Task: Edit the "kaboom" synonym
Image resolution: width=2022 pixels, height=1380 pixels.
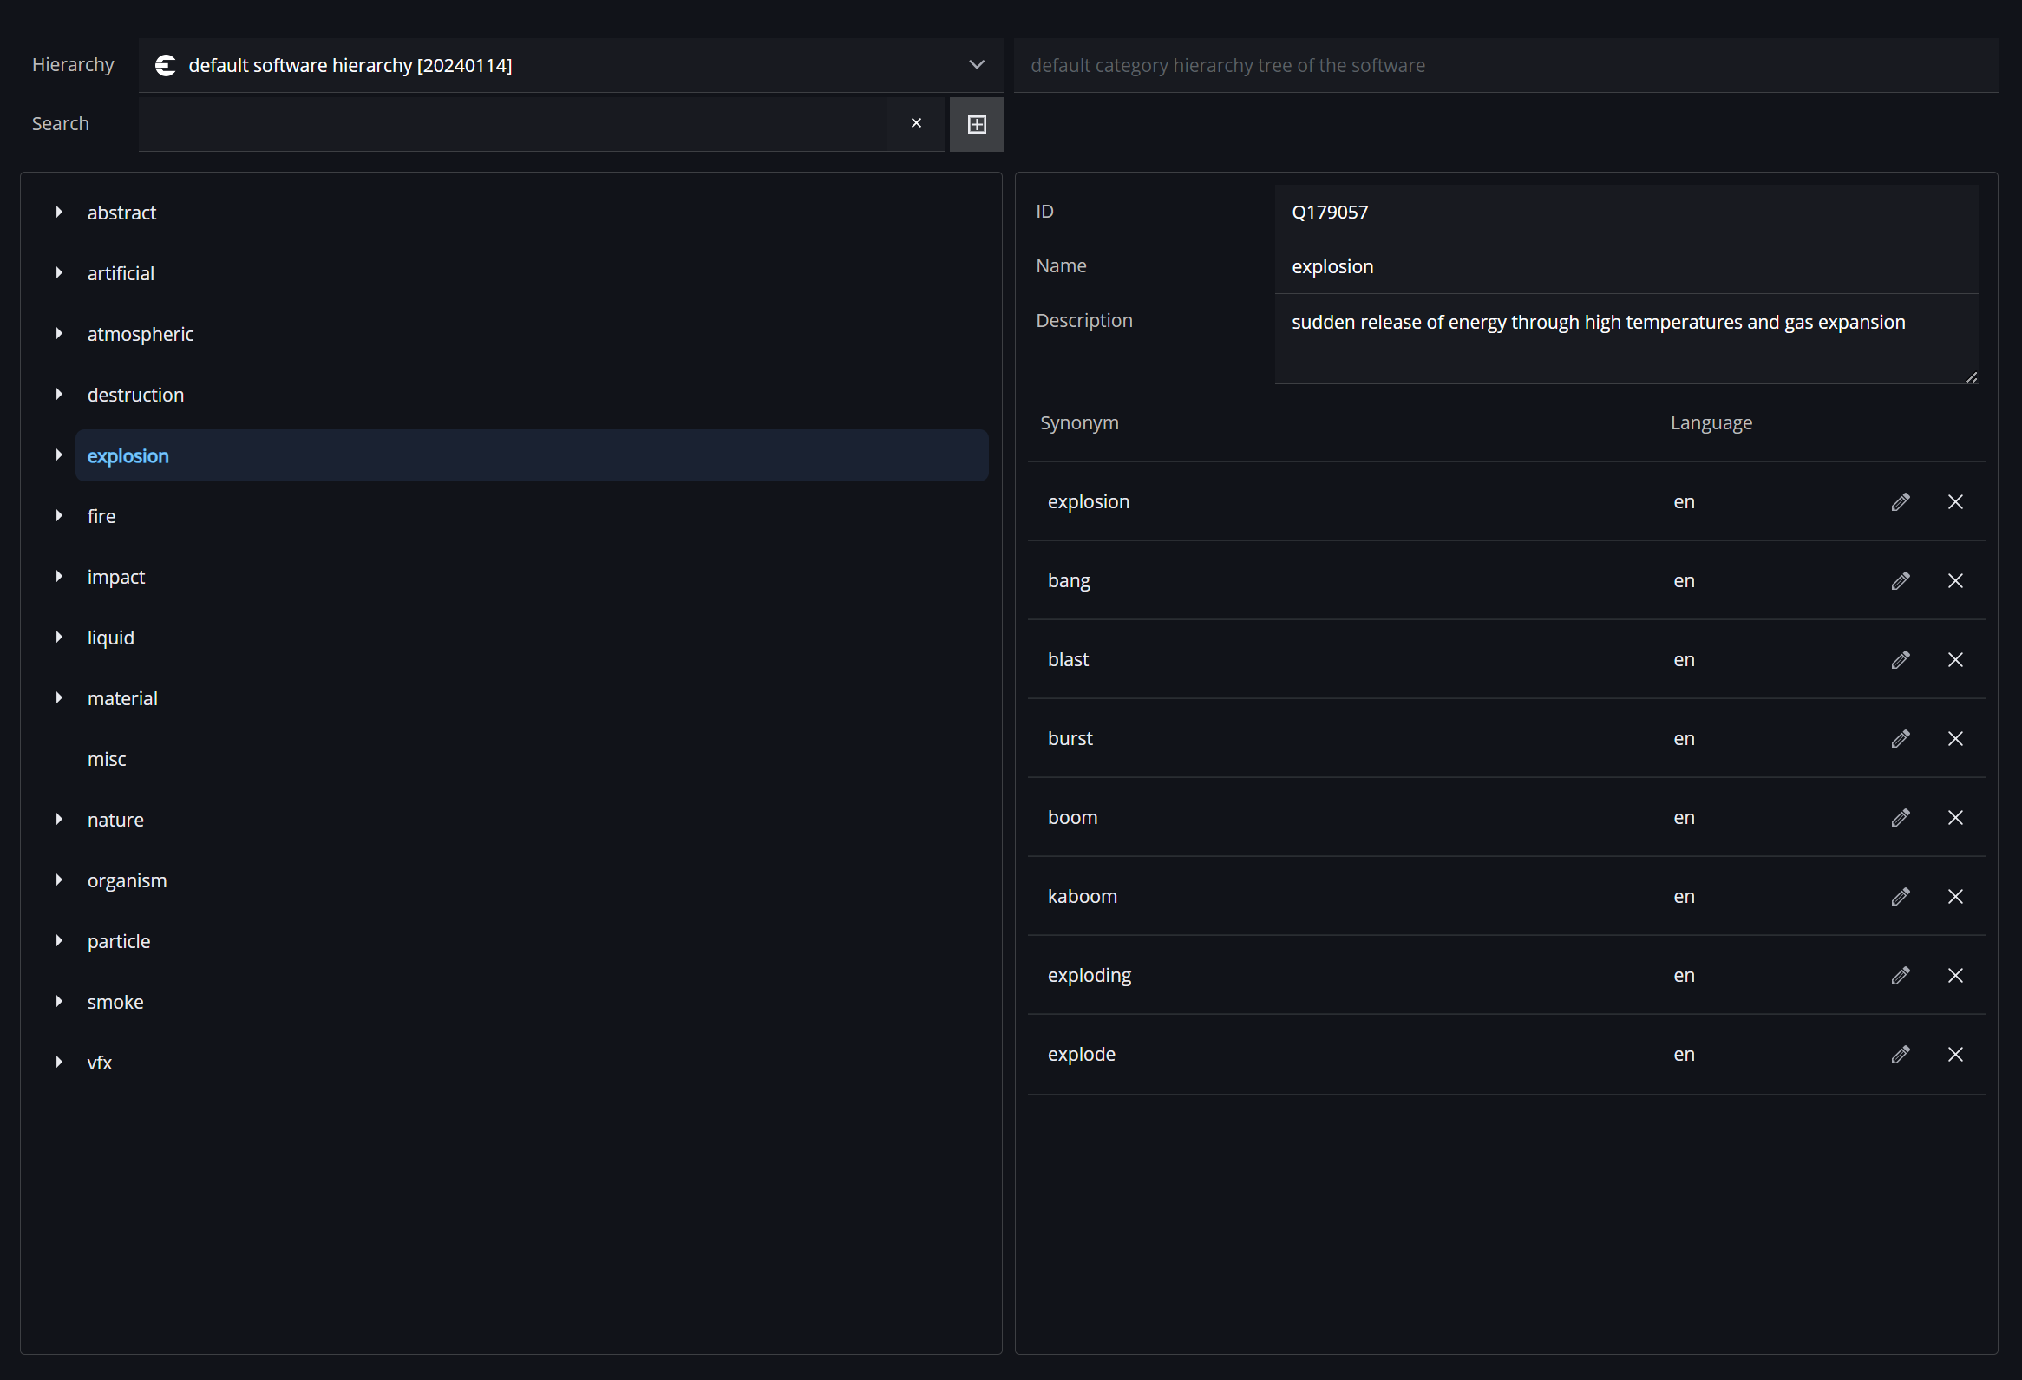Action: pyautogui.click(x=1901, y=896)
